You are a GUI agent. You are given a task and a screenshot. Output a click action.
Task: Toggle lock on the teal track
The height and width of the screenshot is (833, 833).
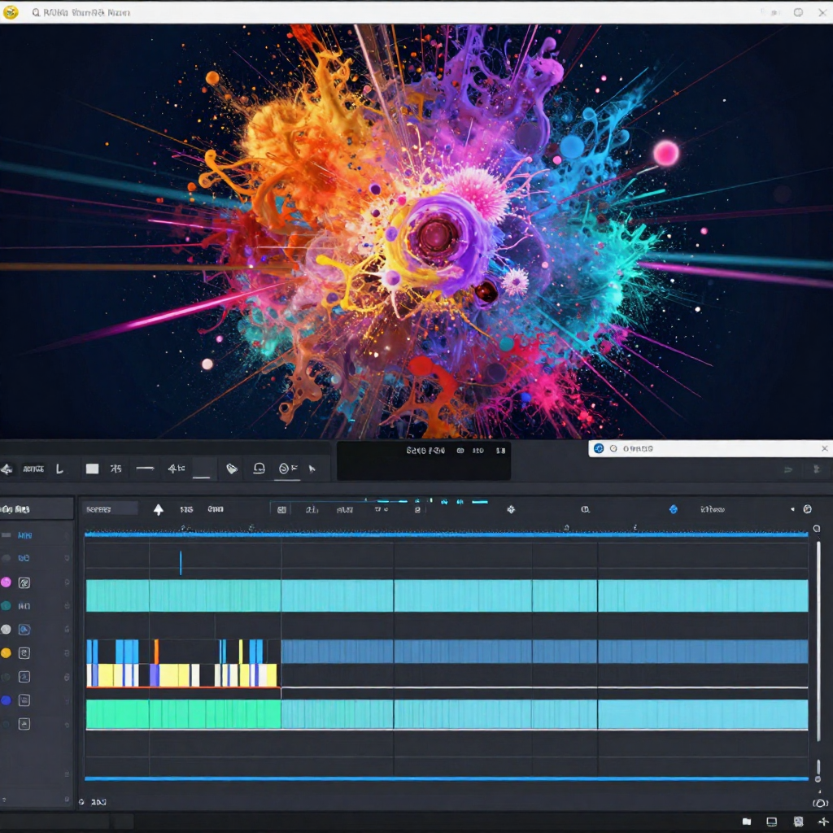(x=67, y=605)
